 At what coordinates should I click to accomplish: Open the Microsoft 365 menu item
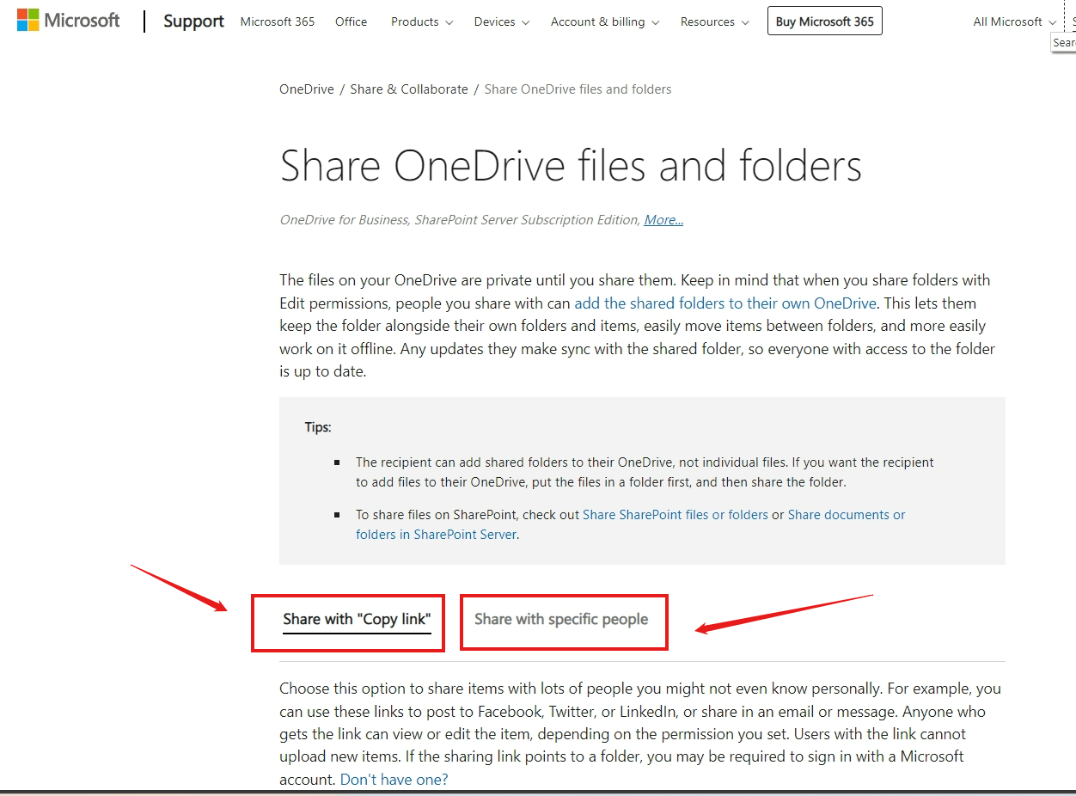point(277,21)
